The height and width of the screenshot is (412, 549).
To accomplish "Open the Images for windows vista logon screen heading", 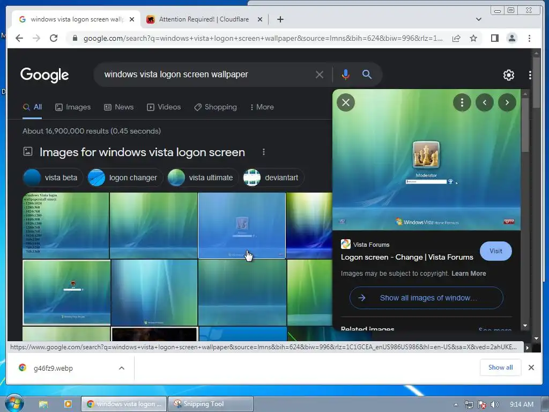I will pyautogui.click(x=142, y=152).
